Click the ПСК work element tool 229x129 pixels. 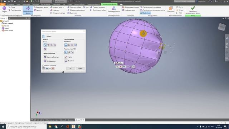(x=179, y=13)
